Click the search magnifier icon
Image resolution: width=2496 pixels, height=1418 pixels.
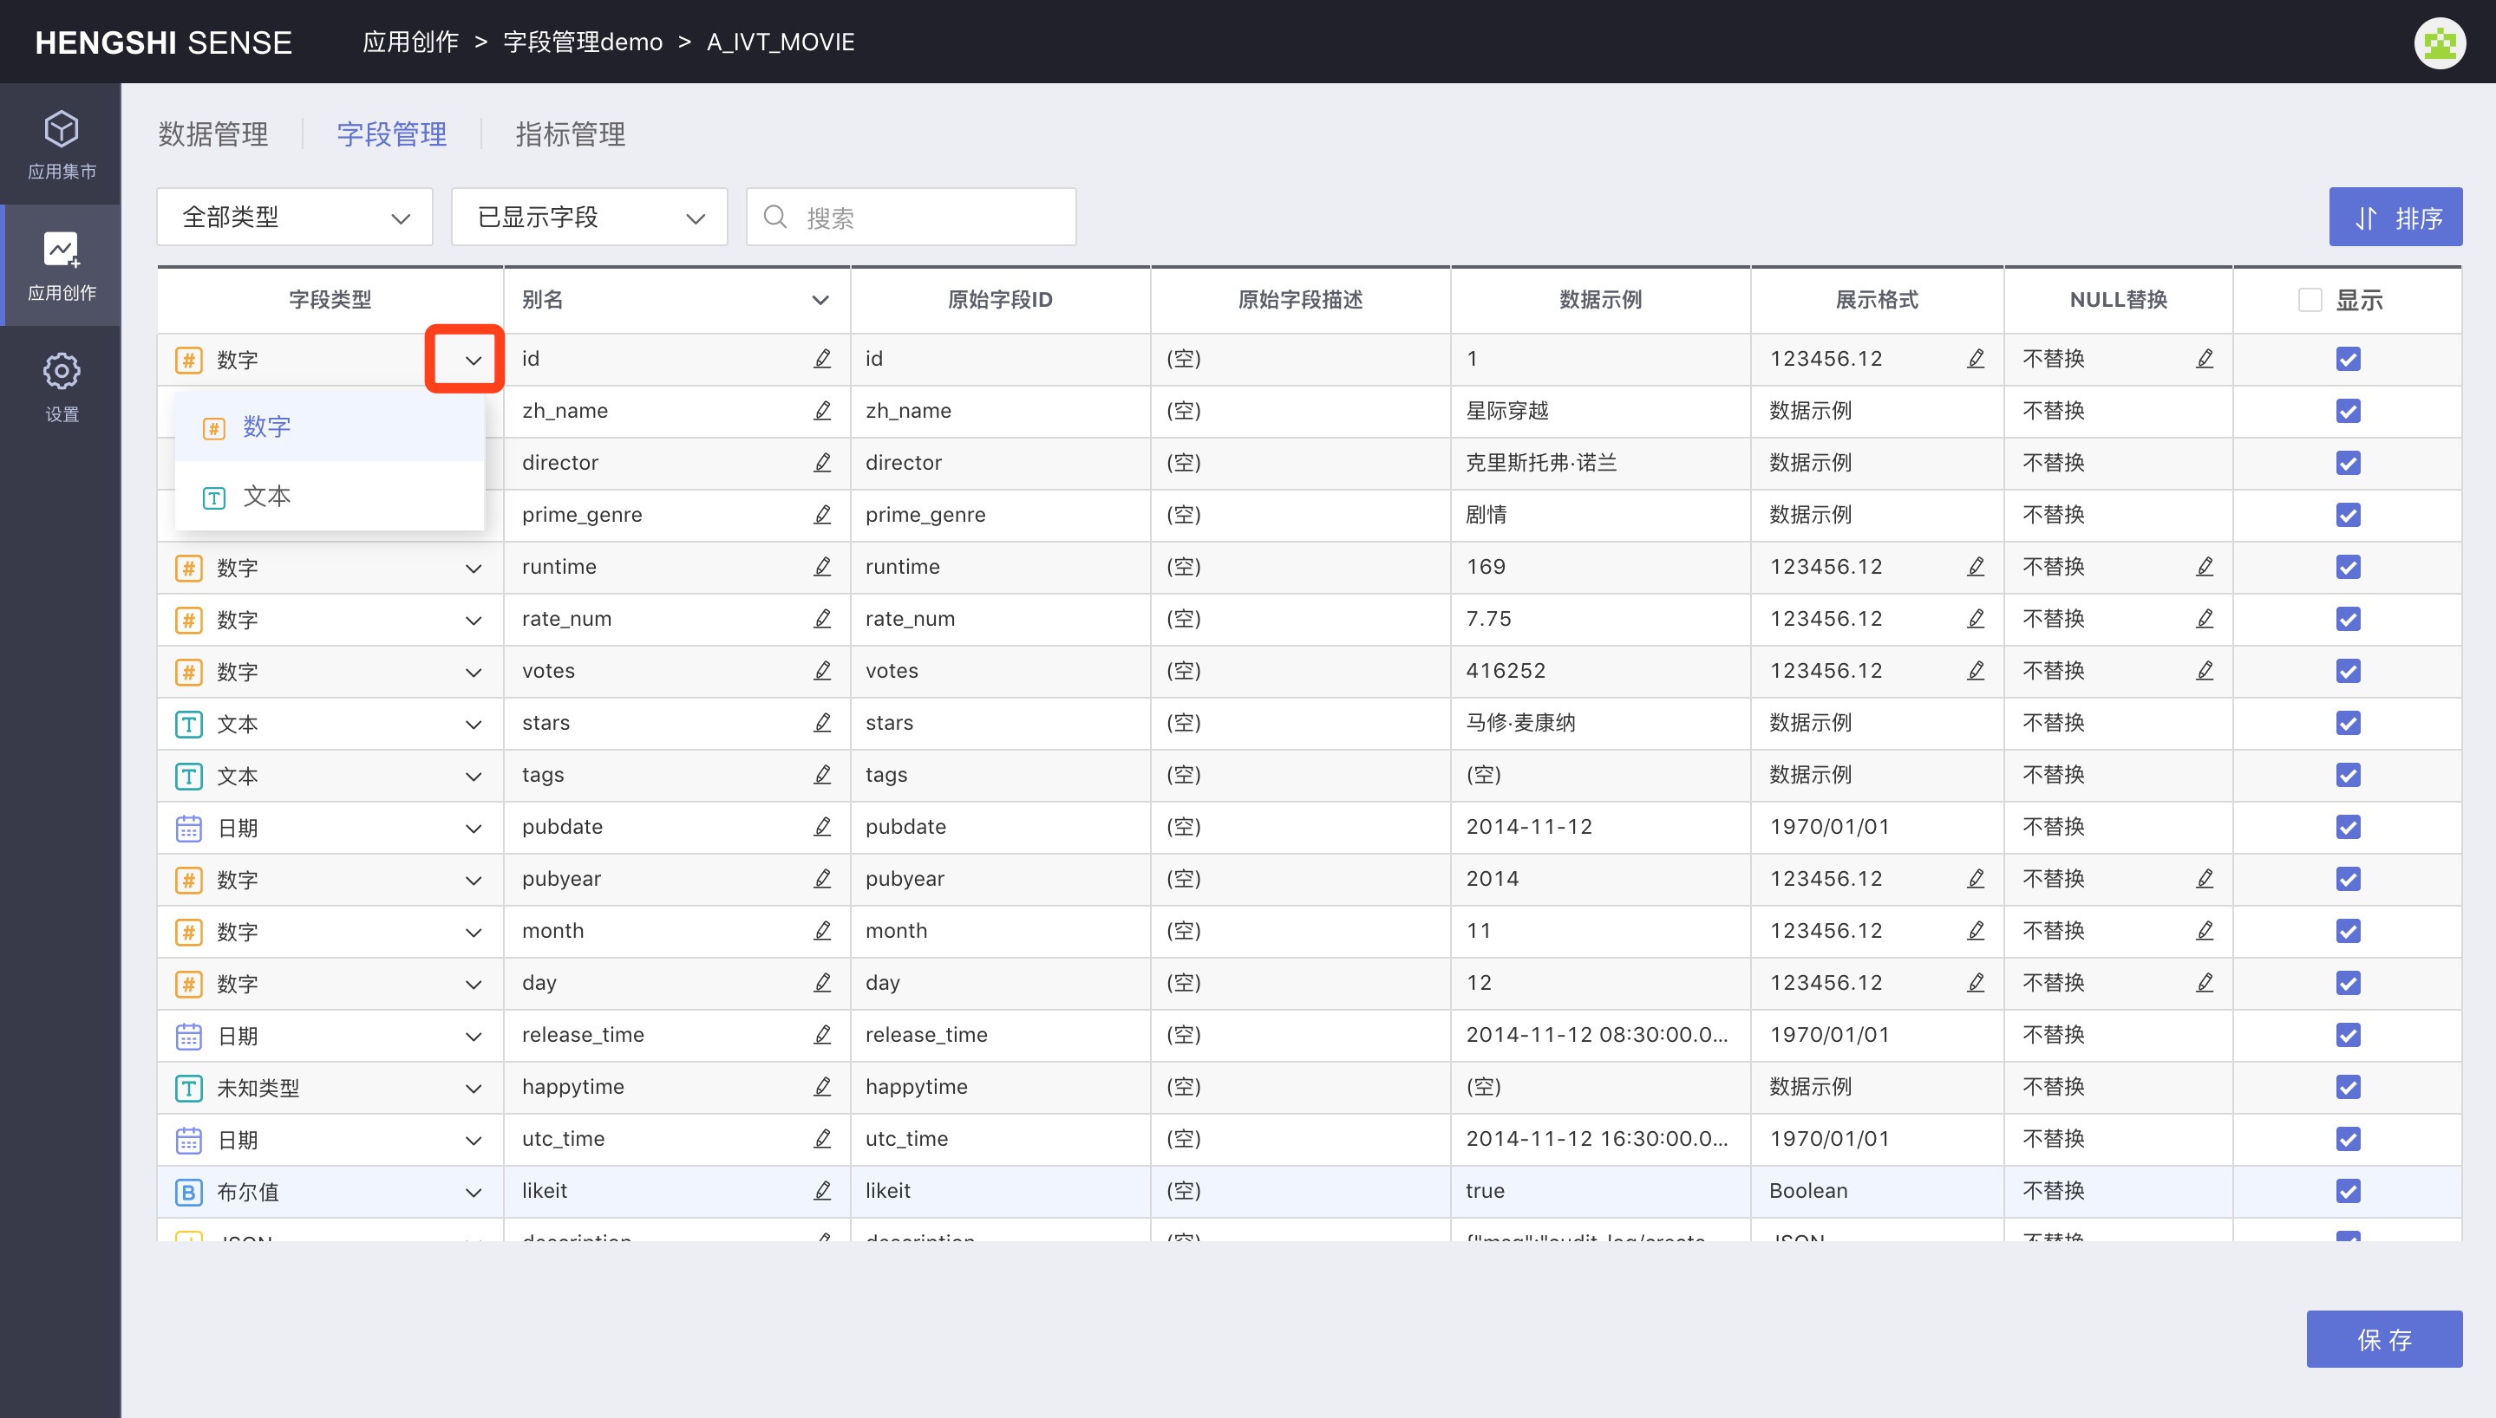(774, 216)
